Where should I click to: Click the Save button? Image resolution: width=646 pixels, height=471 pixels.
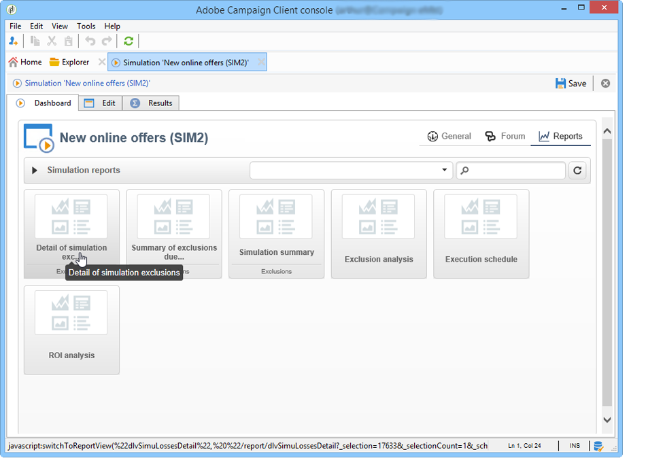click(x=571, y=84)
